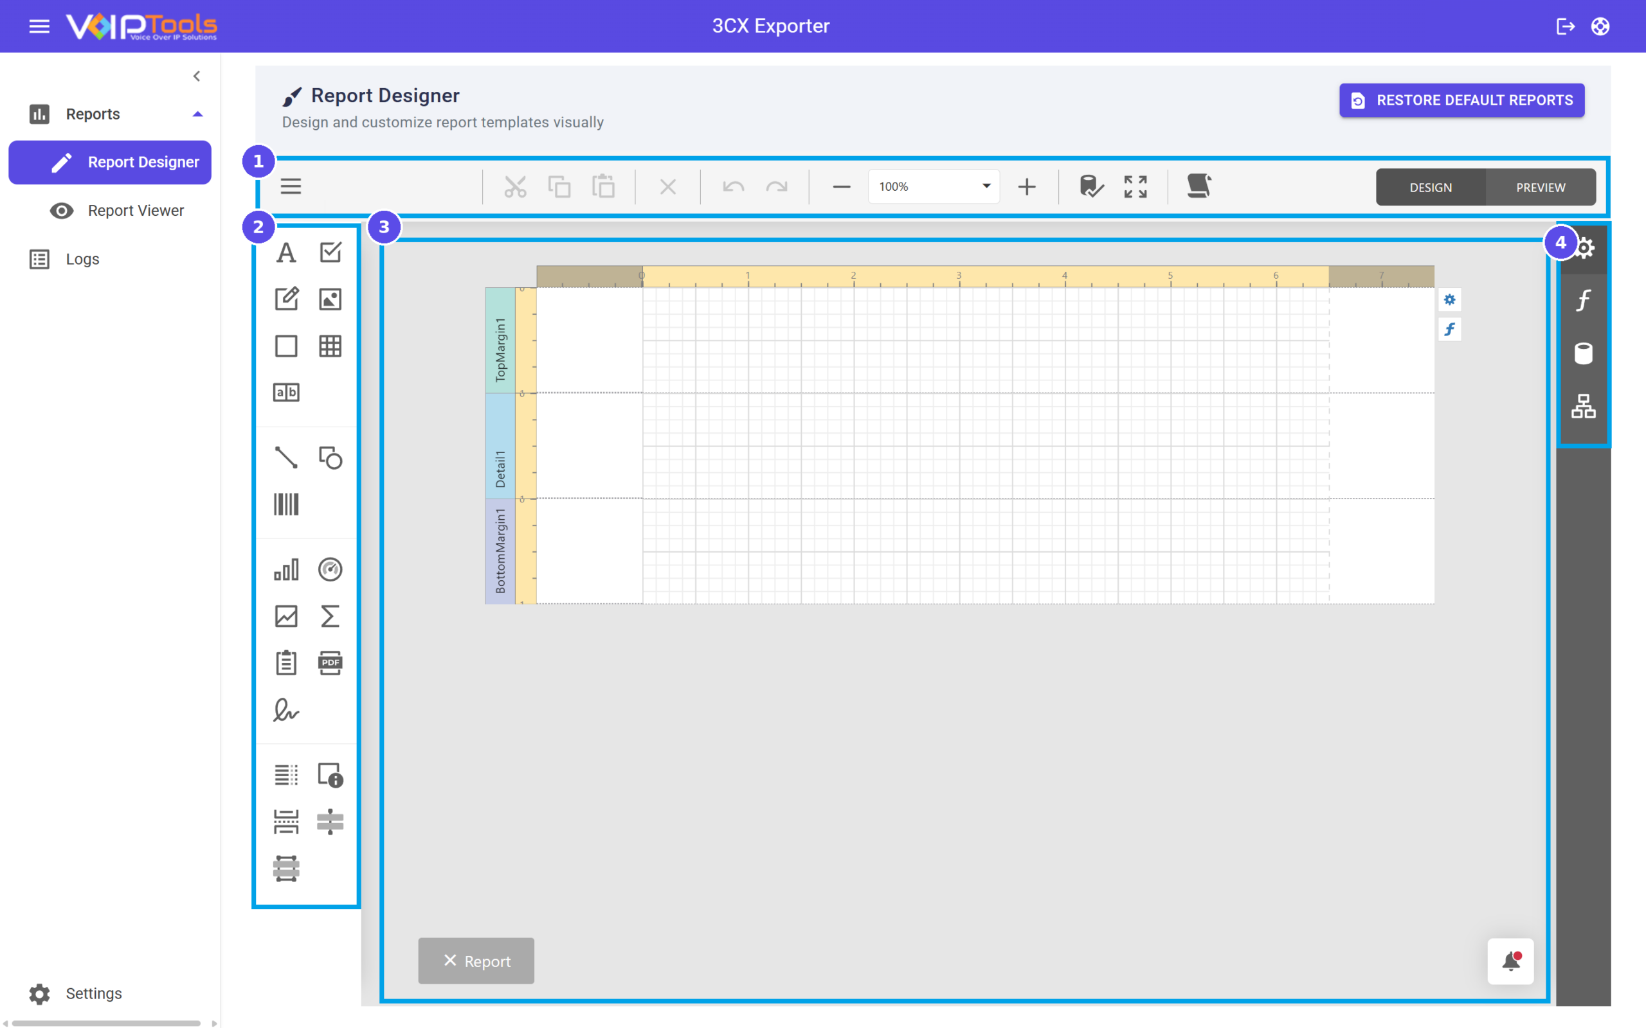The height and width of the screenshot is (1028, 1646).
Task: Click the Undo arrow
Action: 733,186
